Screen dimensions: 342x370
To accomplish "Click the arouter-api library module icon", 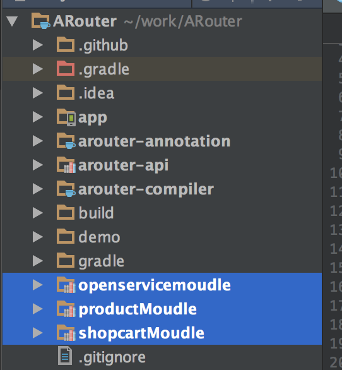I will pyautogui.click(x=66, y=165).
